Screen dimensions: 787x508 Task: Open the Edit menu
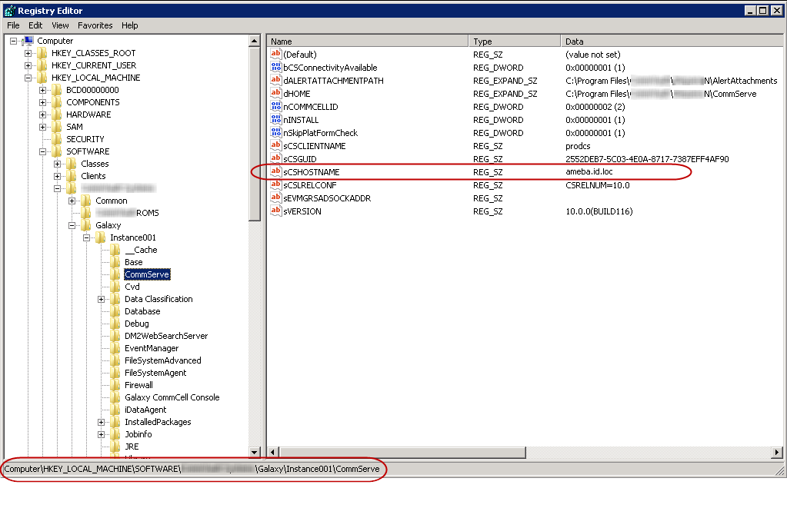coord(35,25)
